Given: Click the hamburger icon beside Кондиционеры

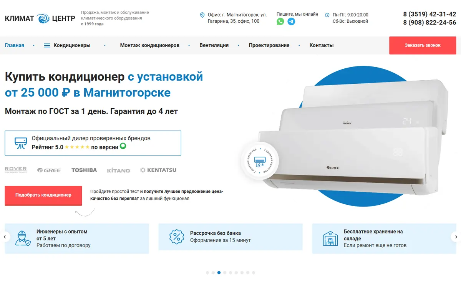Looking at the screenshot, I should click(47, 45).
